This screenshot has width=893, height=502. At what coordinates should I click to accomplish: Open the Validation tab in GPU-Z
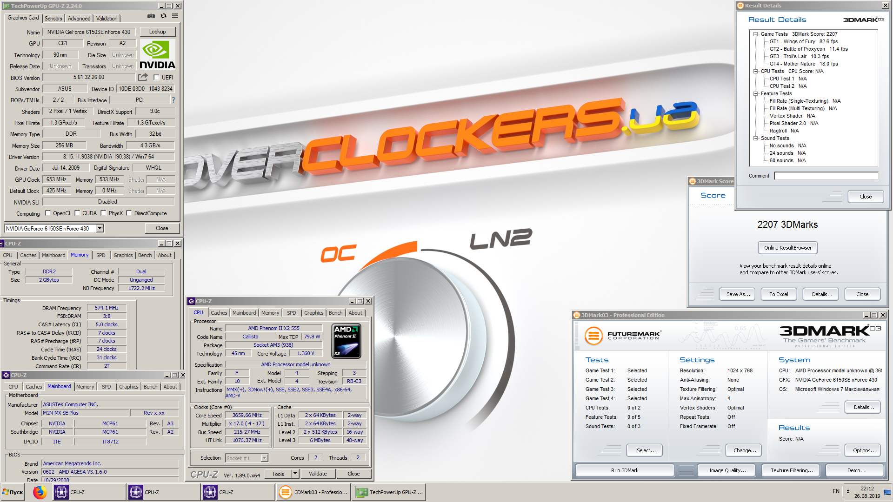click(x=107, y=19)
